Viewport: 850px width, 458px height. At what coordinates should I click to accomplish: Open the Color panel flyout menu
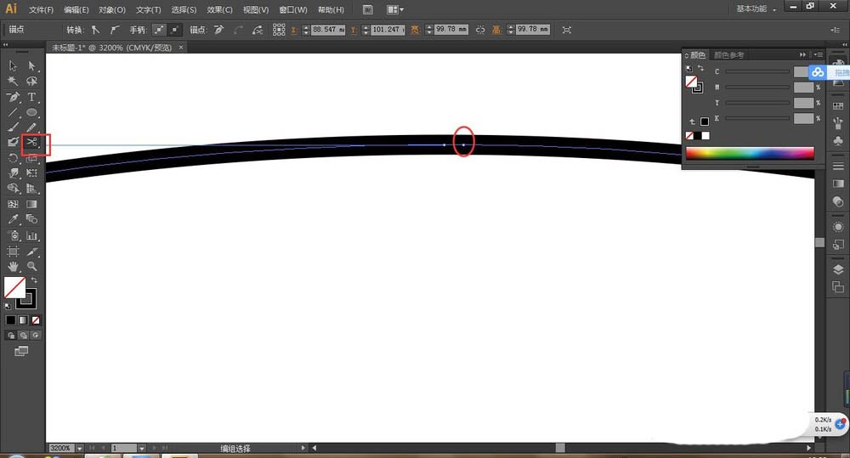(x=818, y=54)
